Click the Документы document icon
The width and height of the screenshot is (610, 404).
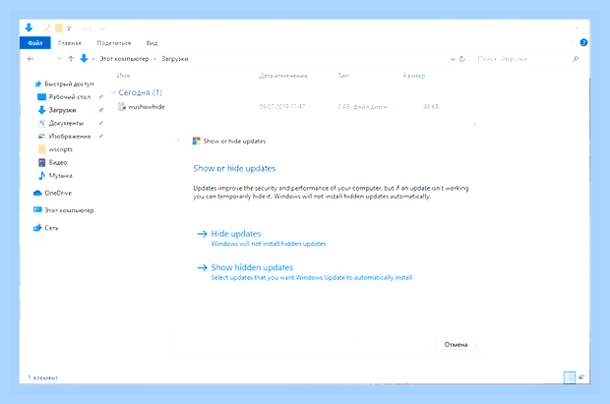pyautogui.click(x=41, y=123)
